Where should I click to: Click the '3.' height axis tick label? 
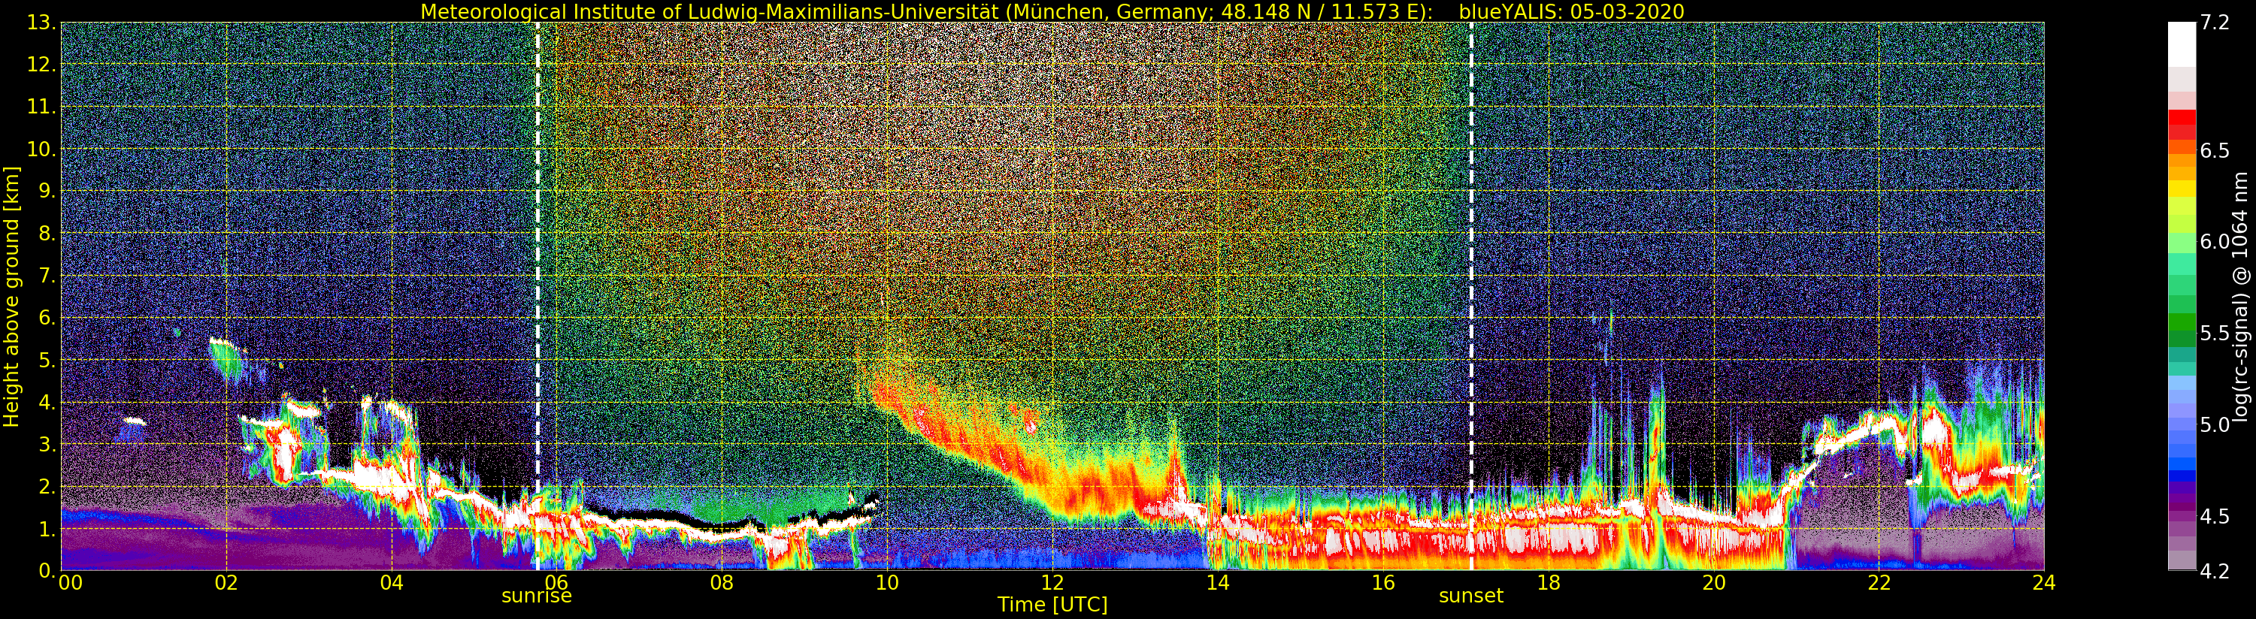[x=47, y=444]
